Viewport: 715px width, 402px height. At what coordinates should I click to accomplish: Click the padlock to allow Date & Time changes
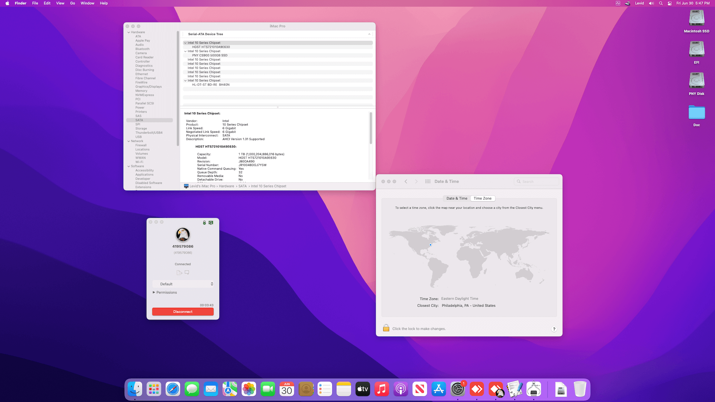(x=386, y=328)
